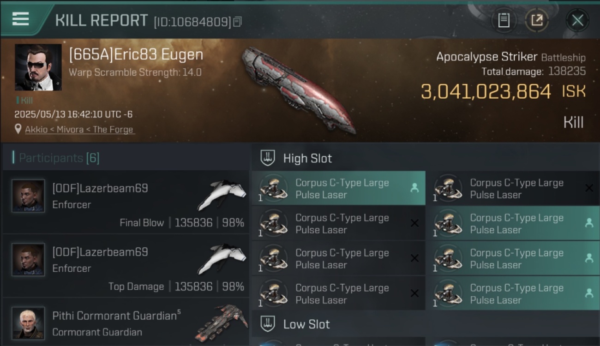Open the hamburger menu icon
The image size is (600, 346).
20,19
